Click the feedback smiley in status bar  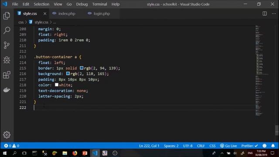click(x=265, y=146)
